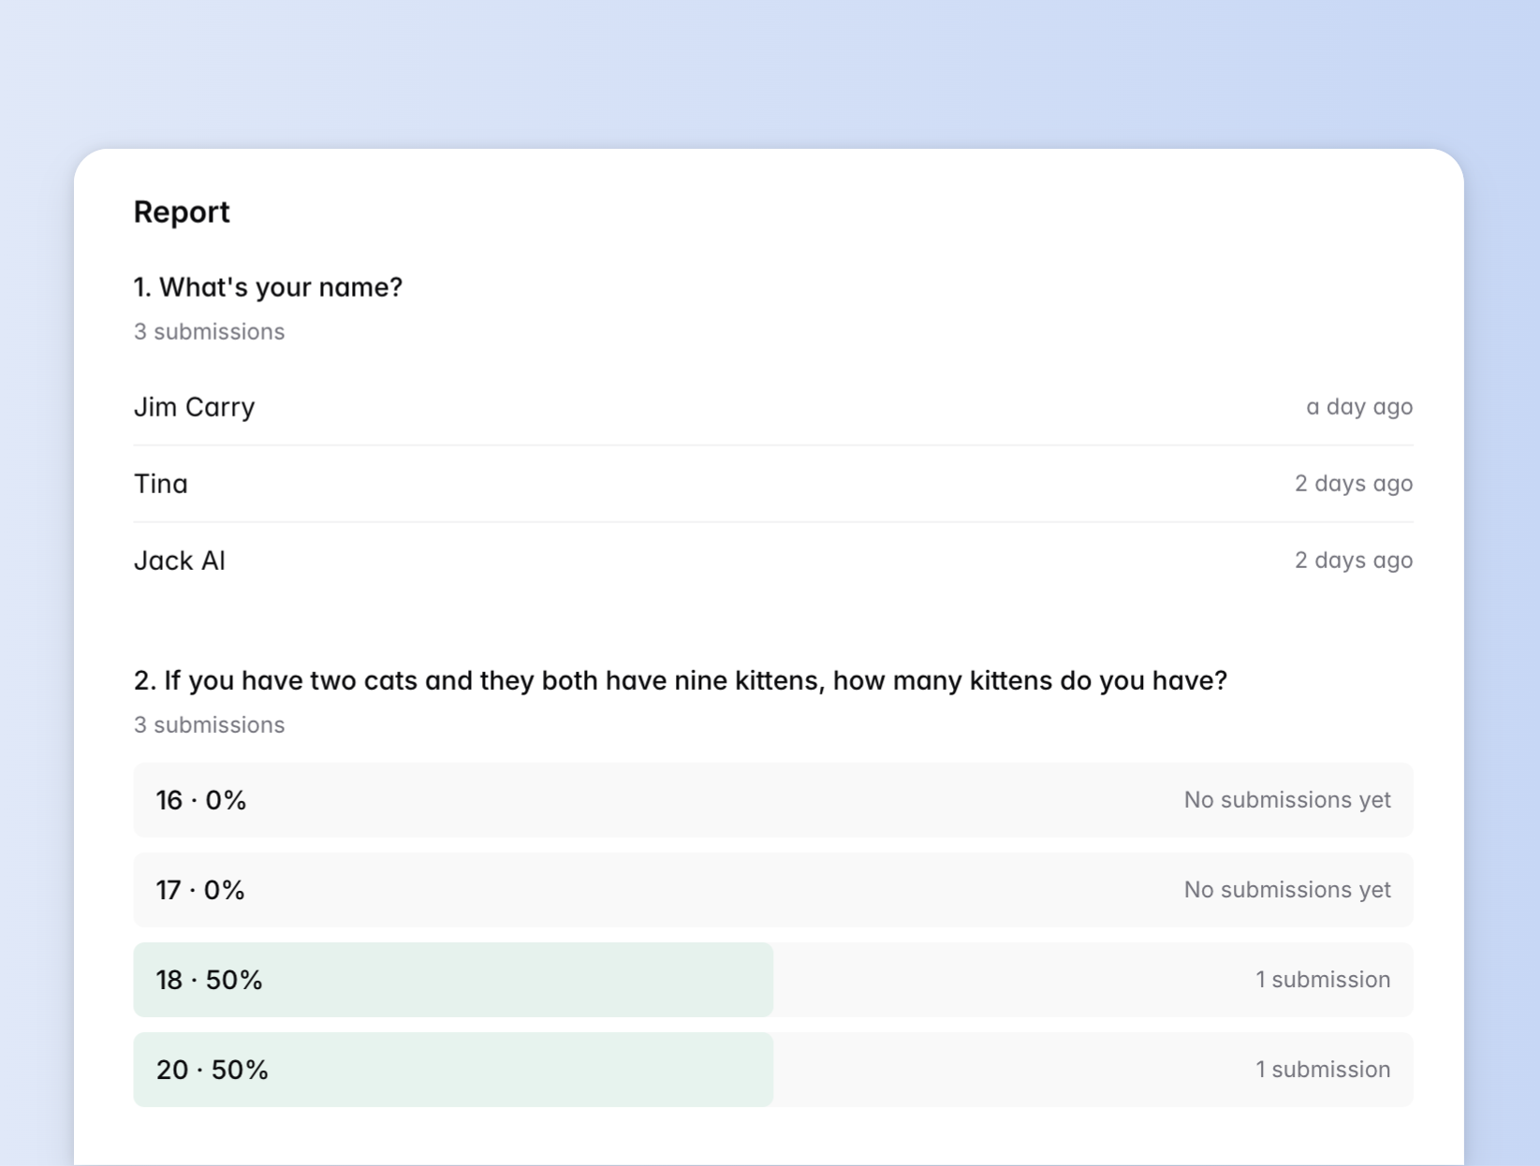The width and height of the screenshot is (1540, 1166).
Task: Click "No submissions yet" for answer 16
Action: [1287, 800]
